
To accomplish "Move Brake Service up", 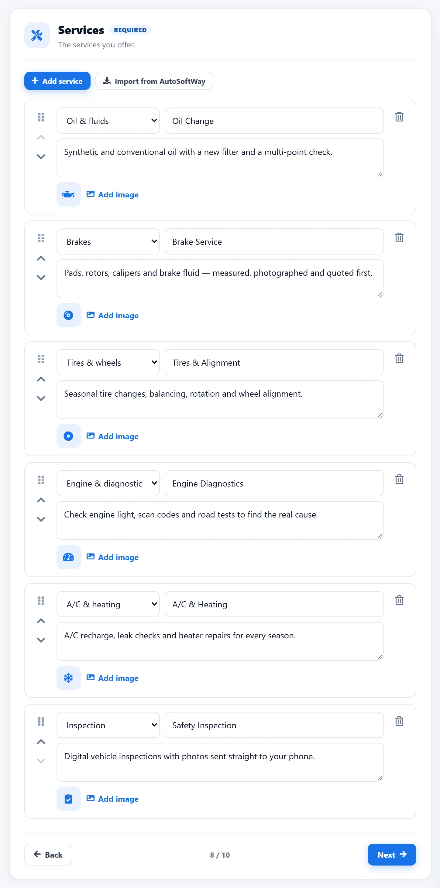I will pyautogui.click(x=41, y=258).
